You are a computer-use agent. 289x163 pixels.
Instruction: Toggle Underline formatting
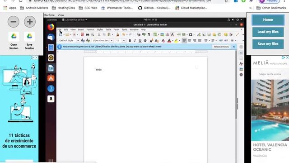(140, 41)
